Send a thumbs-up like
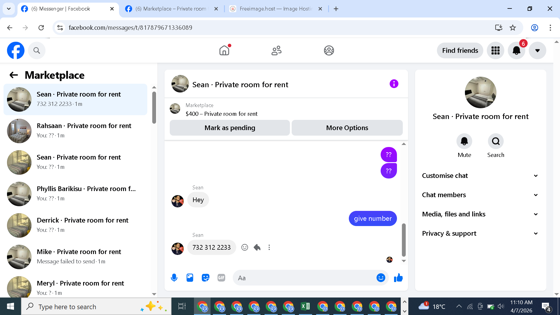This screenshot has width=560, height=315. 398,278
